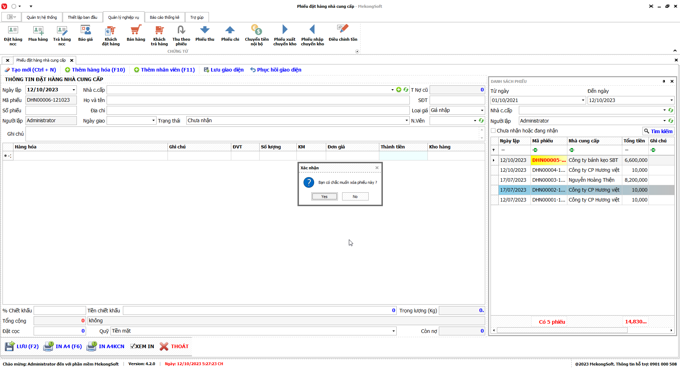Screen dimensions: 680x368
Task: Click the phiếu list horizontal scrollbar
Action: click(x=562, y=330)
